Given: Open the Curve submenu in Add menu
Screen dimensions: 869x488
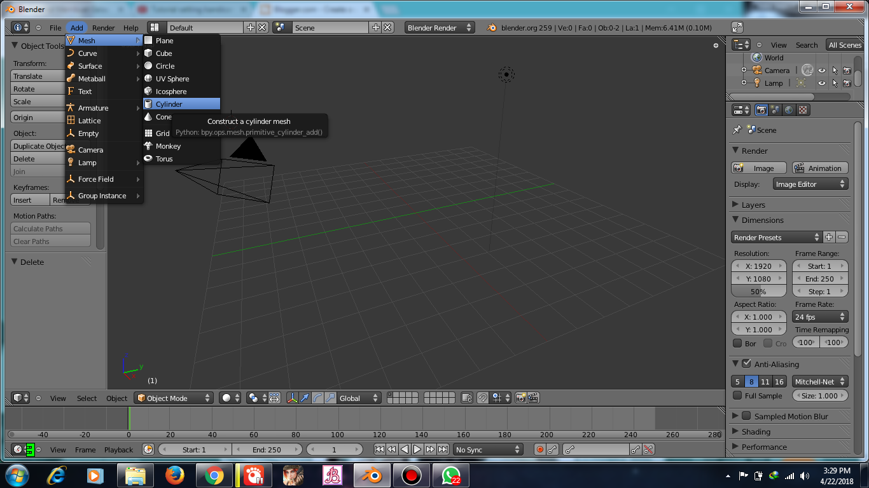Looking at the screenshot, I should [104, 53].
